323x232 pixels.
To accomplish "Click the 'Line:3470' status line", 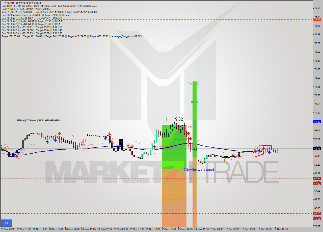I will [49, 6].
